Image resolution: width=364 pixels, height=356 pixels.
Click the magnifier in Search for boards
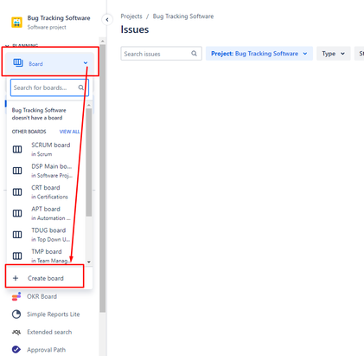coord(81,87)
